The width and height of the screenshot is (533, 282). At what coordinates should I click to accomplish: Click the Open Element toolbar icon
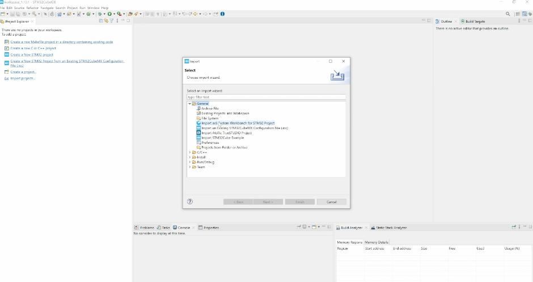tap(129, 14)
